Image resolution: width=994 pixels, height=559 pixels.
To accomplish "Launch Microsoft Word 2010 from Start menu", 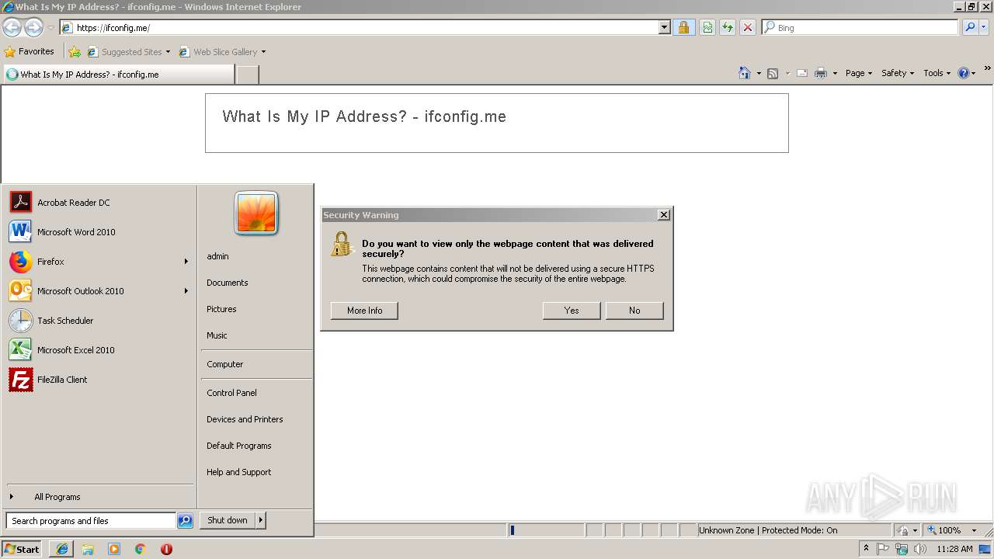I will tap(99, 232).
